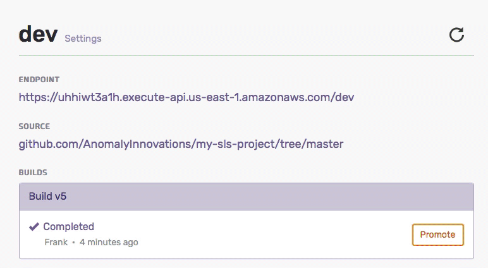Click the refresh icon beside the dev heading
Screen dimensions: 488x268
[456, 35]
